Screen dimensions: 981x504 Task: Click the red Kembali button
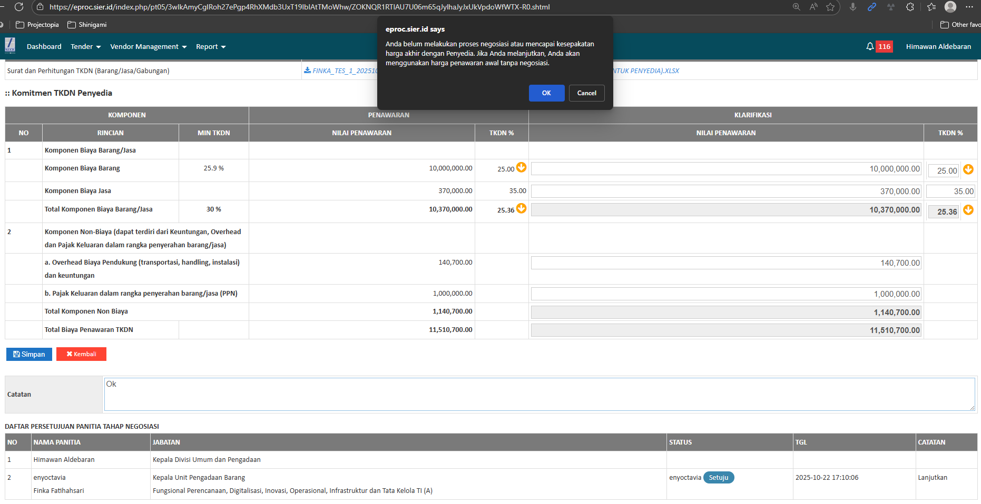(81, 354)
